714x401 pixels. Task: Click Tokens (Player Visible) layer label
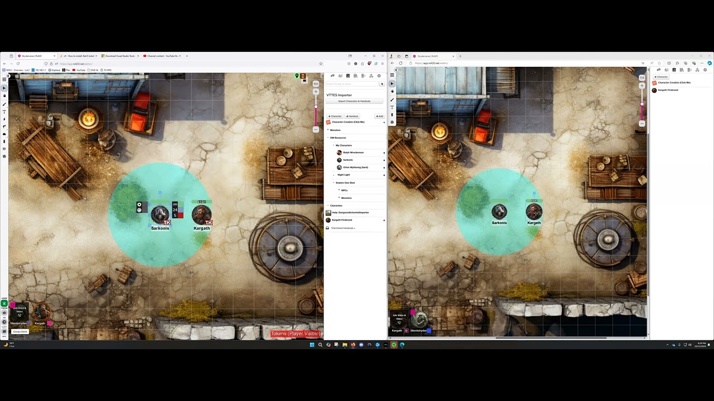[x=296, y=334]
